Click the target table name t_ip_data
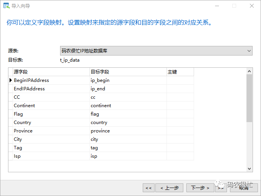 point(70,60)
